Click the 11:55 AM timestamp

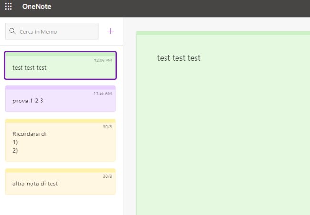pos(103,93)
